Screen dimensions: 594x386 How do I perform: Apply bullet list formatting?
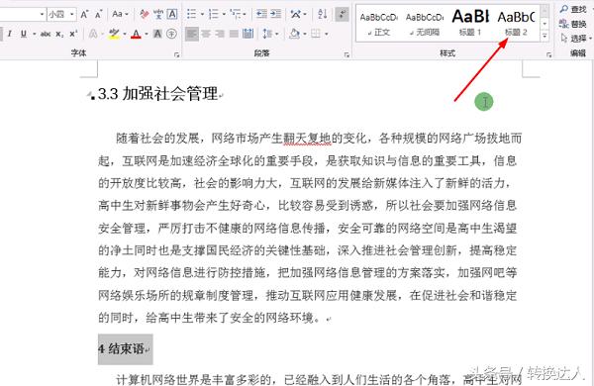(192, 15)
